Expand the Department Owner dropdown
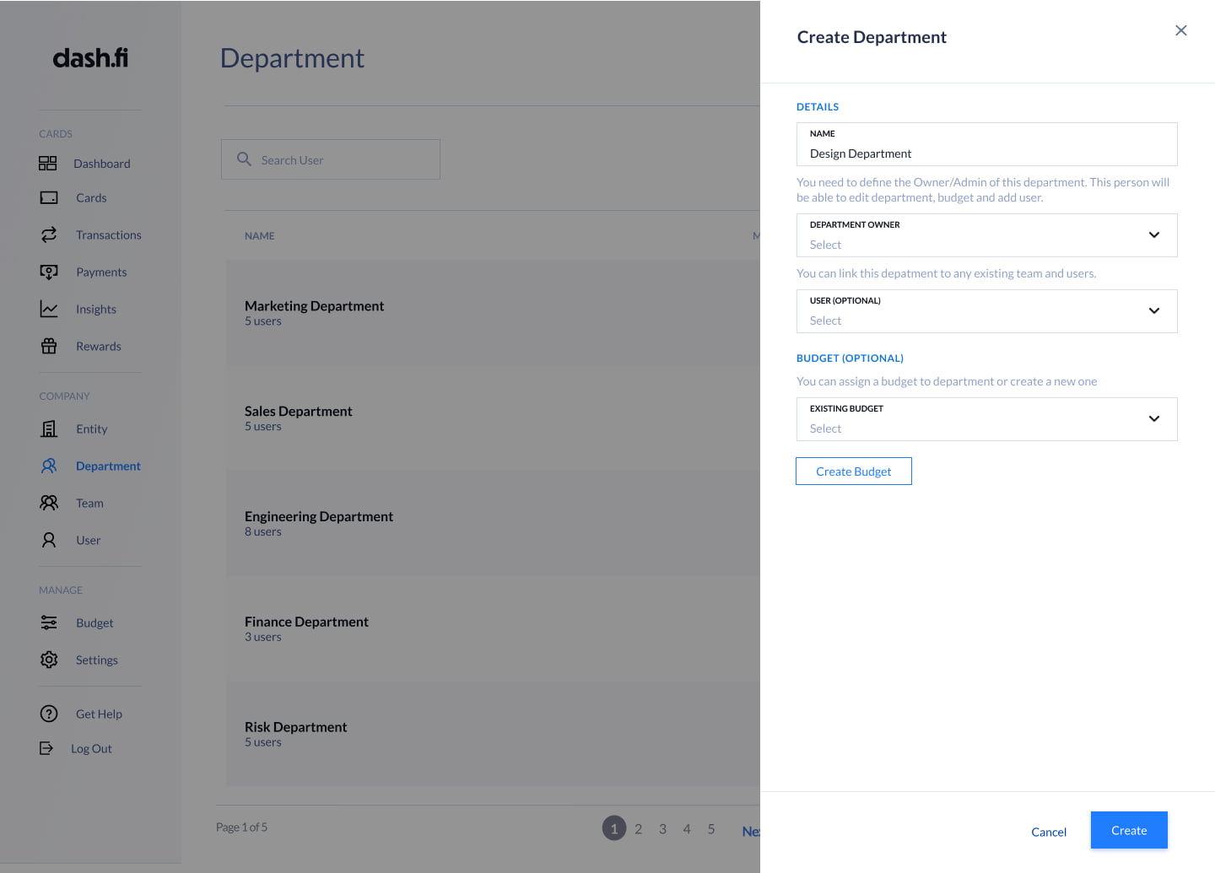 pos(1153,235)
